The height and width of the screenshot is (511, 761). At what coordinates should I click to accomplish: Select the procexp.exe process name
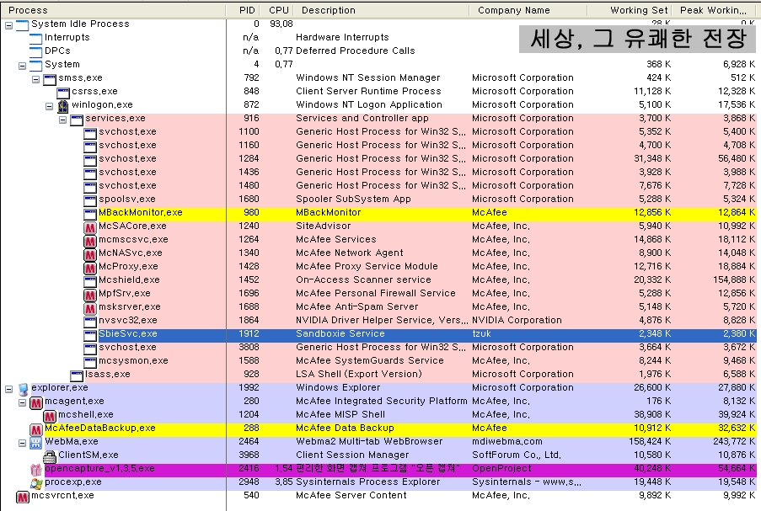point(72,482)
